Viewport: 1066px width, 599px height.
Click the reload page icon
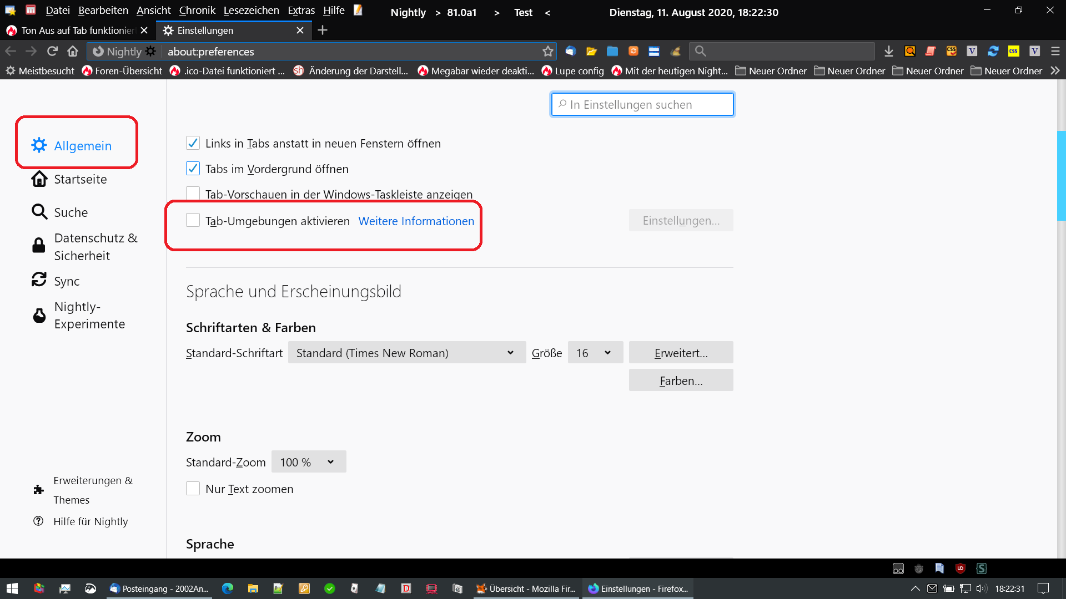[52, 51]
